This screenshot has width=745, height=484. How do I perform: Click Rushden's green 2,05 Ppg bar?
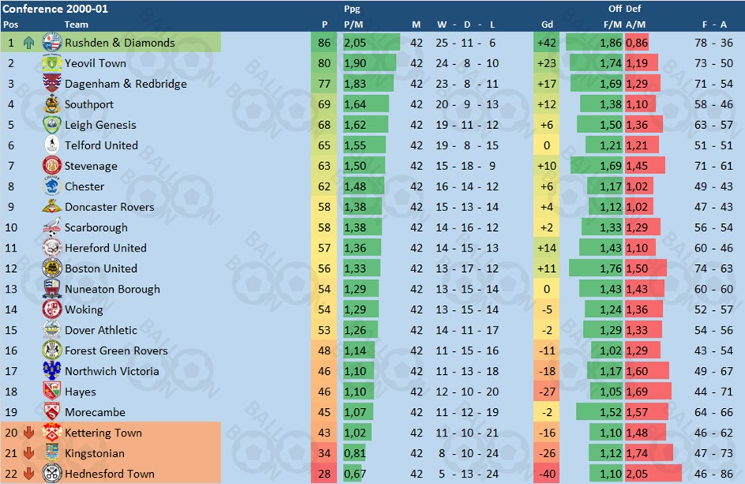(371, 43)
